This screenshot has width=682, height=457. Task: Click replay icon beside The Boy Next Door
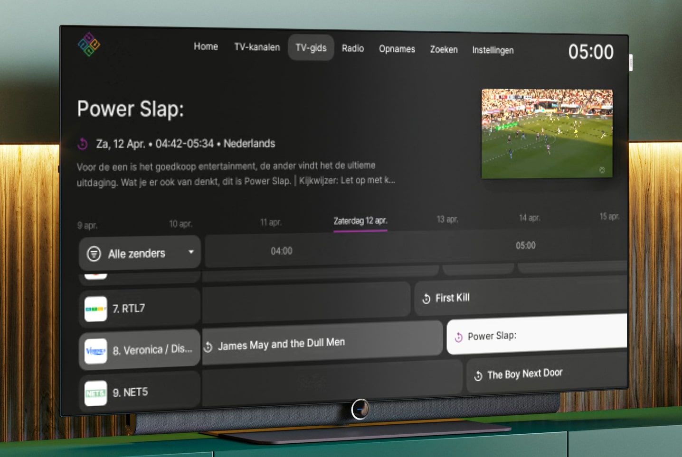point(478,376)
